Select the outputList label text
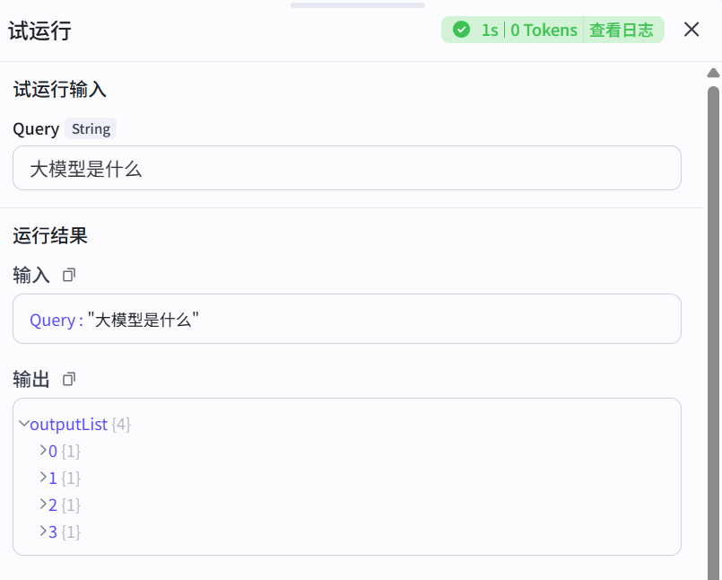 (69, 424)
